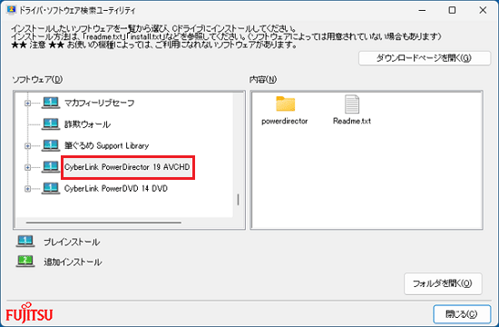
Task: Click the Readme.txt file name
Action: (x=352, y=121)
